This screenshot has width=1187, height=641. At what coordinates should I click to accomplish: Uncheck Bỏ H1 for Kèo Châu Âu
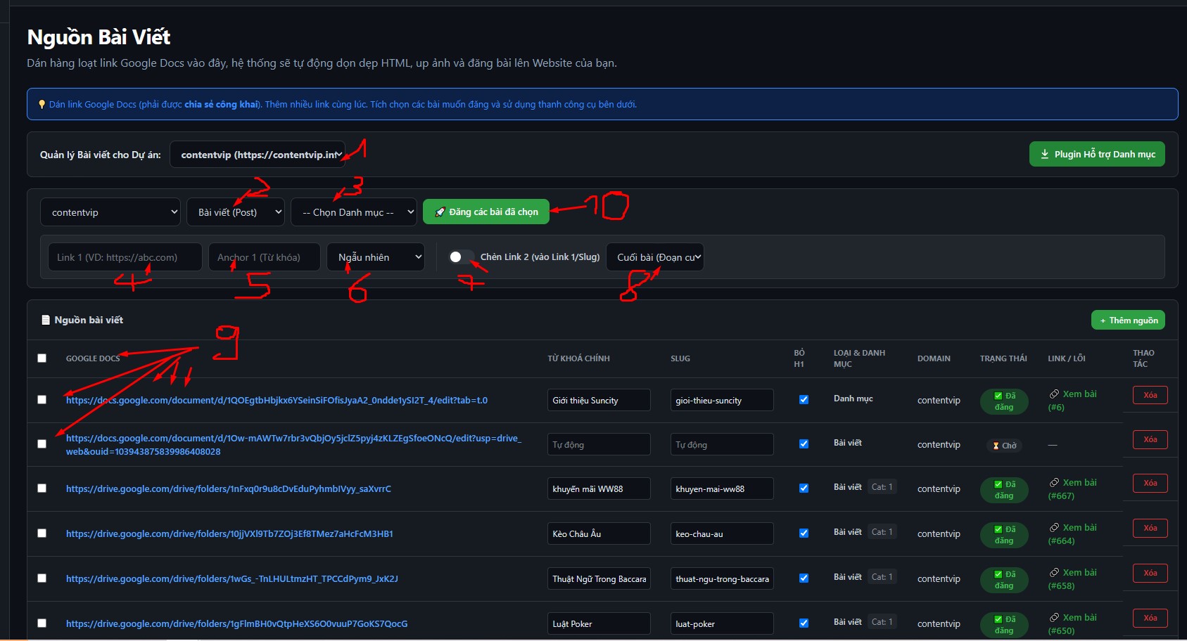[804, 533]
